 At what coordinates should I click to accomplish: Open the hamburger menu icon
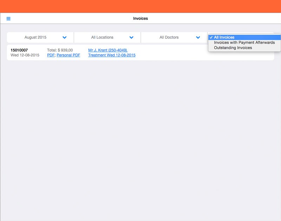click(8, 19)
